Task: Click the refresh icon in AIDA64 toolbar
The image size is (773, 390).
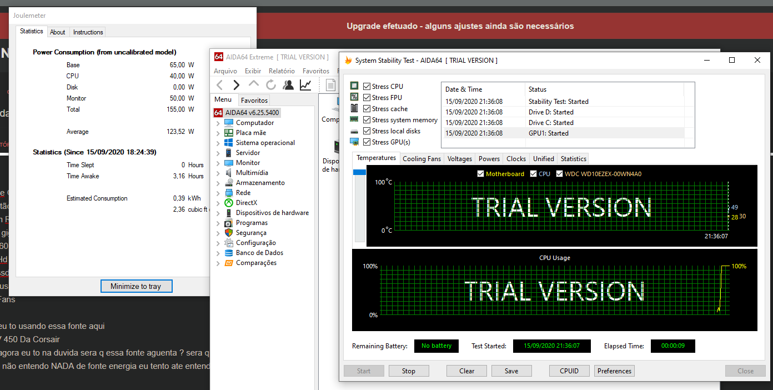Action: click(271, 85)
